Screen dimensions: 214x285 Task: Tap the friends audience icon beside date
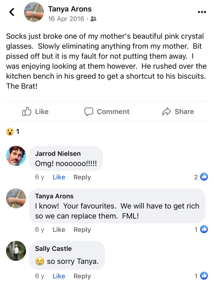pos(93,19)
